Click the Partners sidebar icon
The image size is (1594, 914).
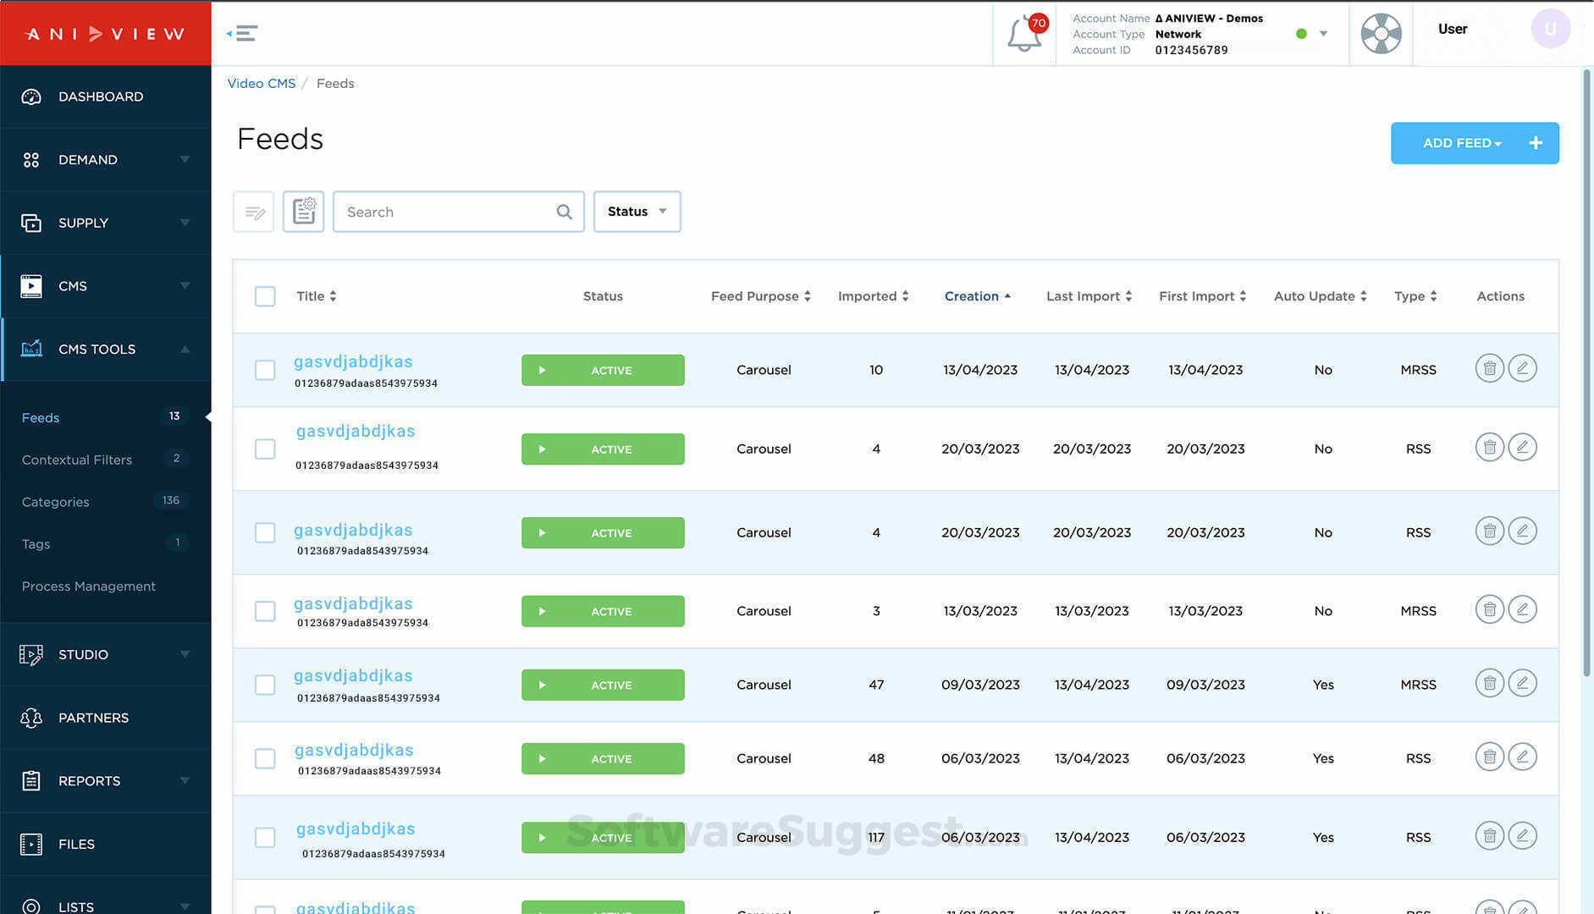click(x=31, y=717)
